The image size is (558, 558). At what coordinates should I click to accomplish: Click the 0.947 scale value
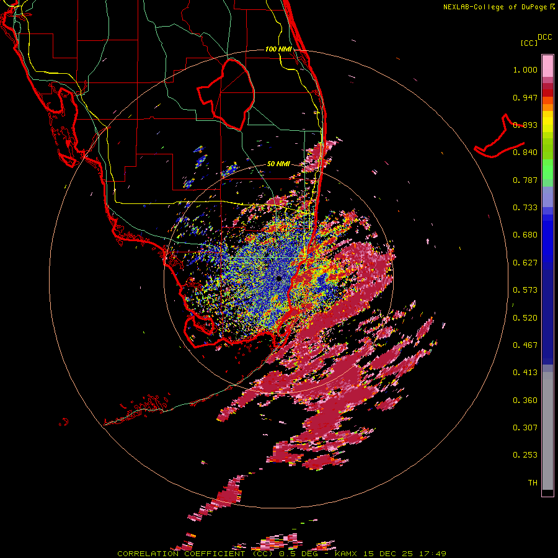tap(525, 97)
